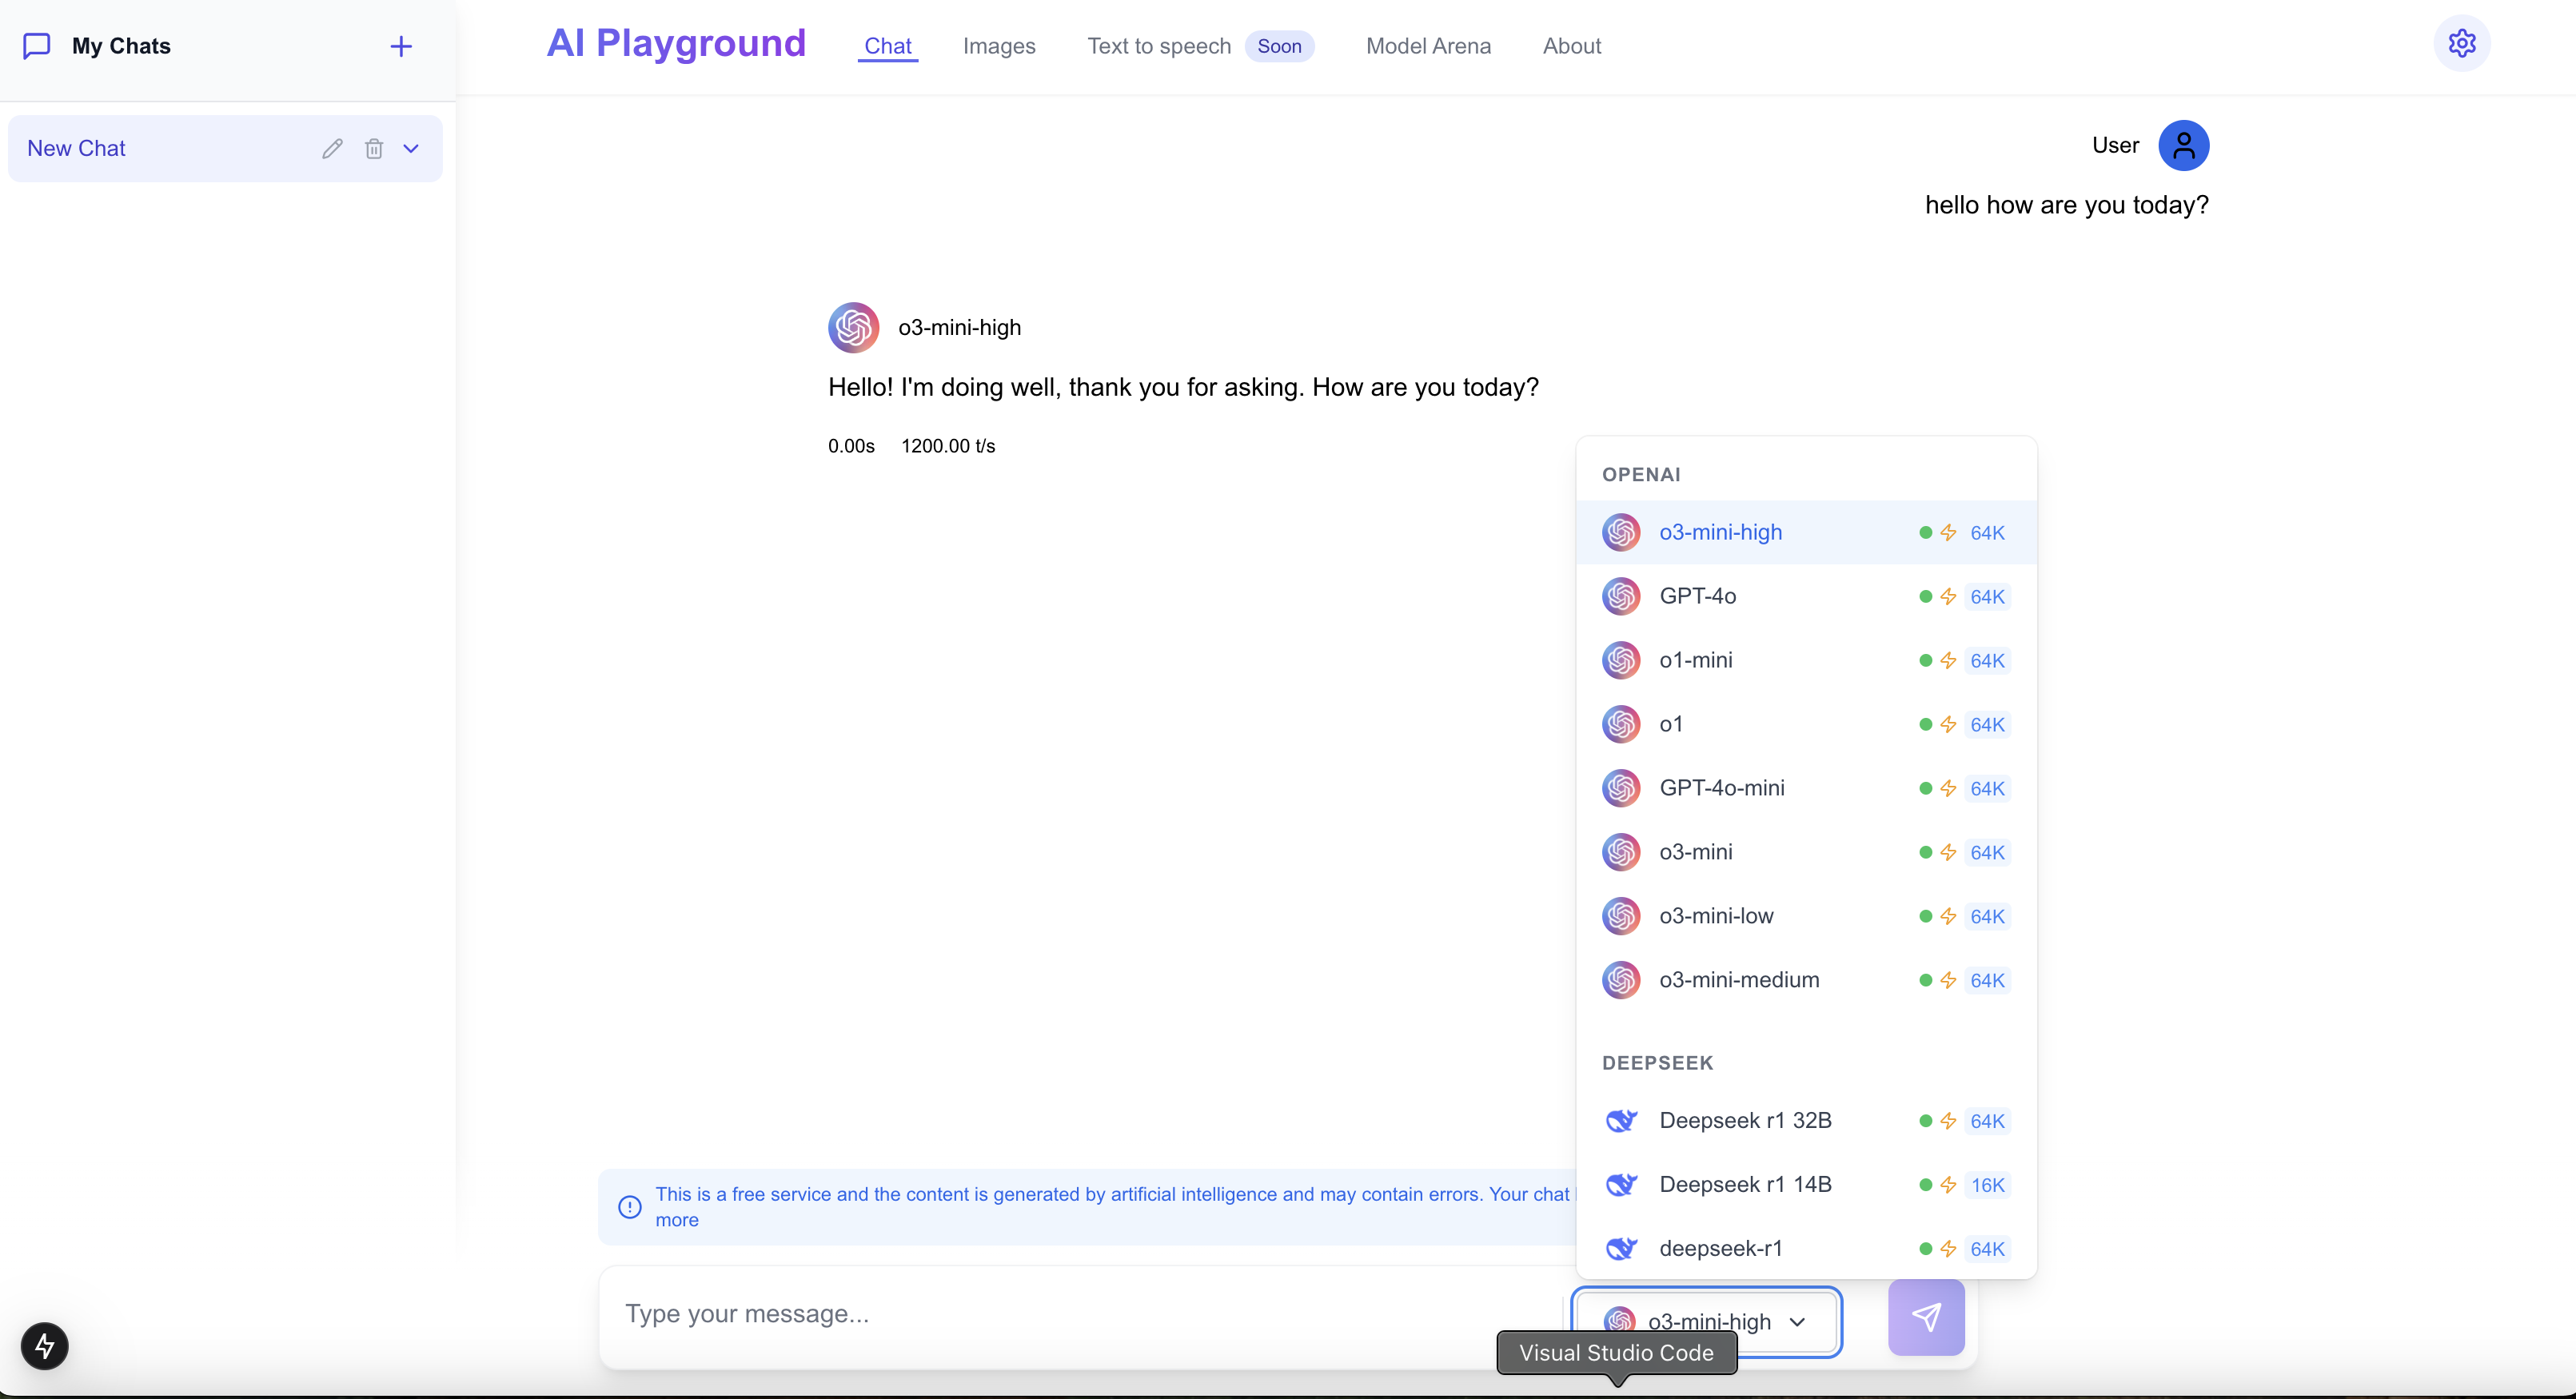This screenshot has height=1399, width=2576.
Task: Click the lightning bolt icon at the bottom left
Action: coord(45,1346)
